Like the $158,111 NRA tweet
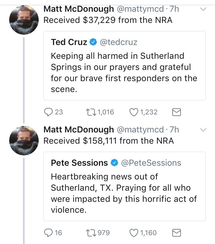Screen dimensions: 215x244 click(x=134, y=233)
